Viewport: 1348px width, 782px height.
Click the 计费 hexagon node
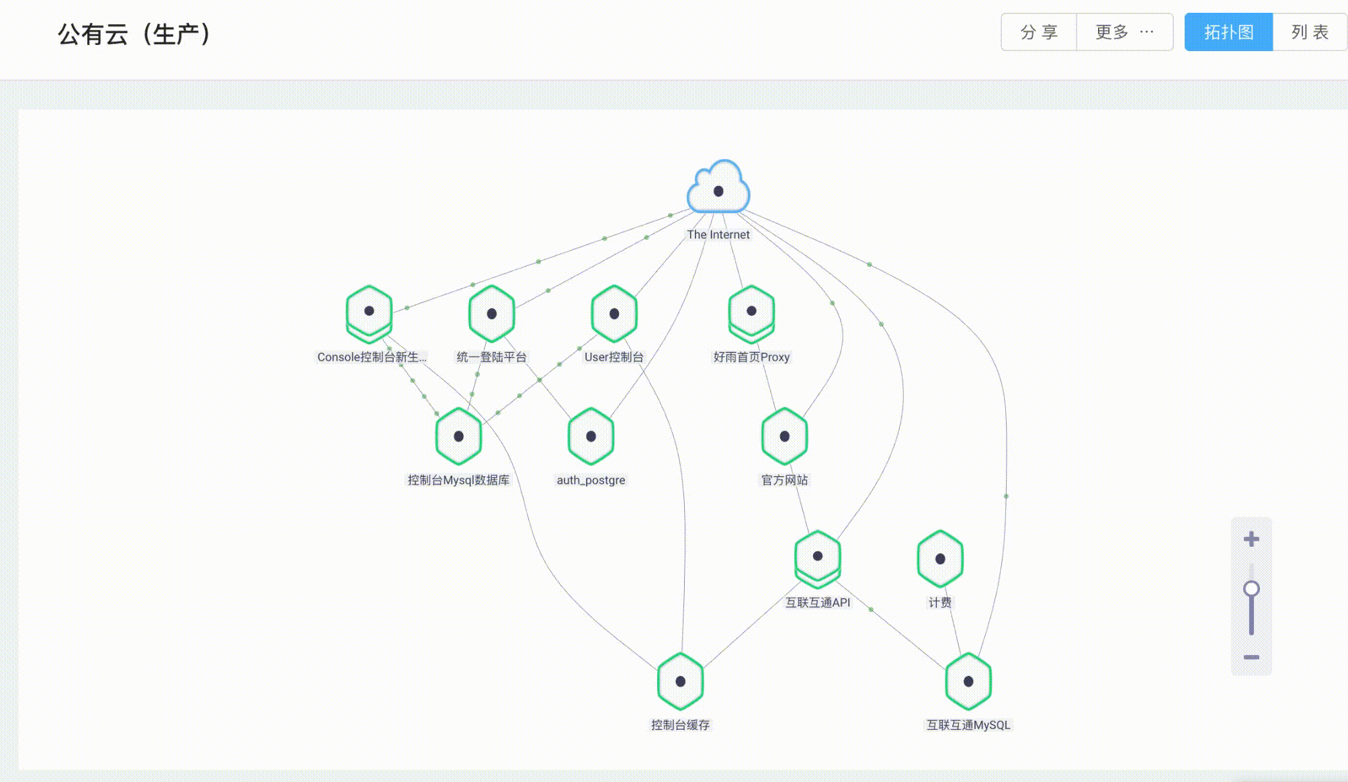pos(940,558)
